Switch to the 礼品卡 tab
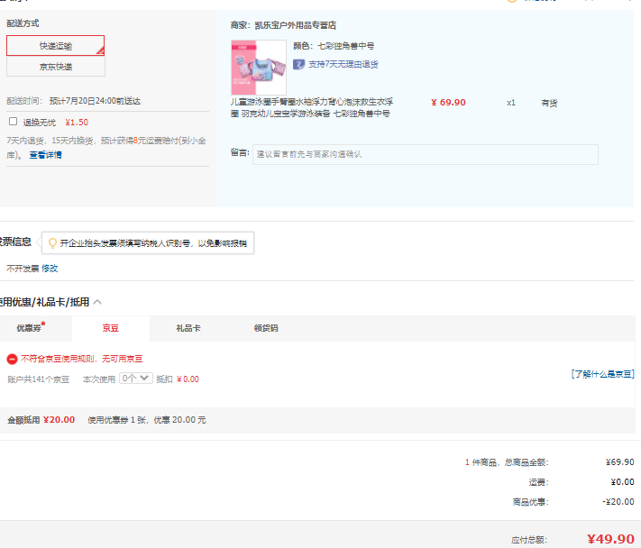The image size is (641, 548). [x=188, y=328]
